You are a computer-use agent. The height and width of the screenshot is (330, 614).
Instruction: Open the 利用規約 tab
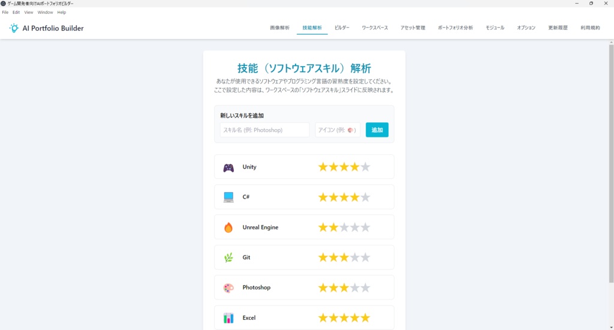click(x=590, y=28)
